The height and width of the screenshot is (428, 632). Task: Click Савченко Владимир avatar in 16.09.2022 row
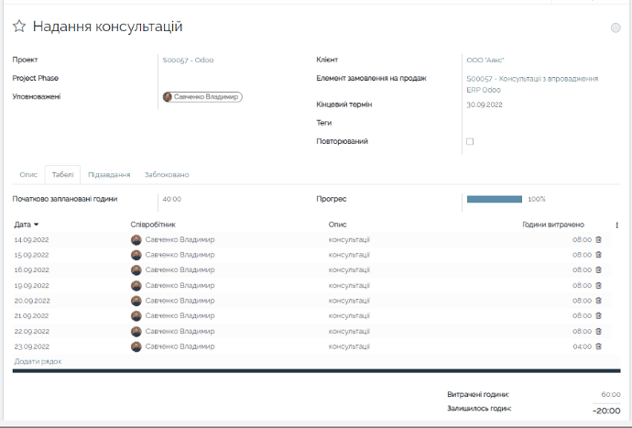(136, 270)
